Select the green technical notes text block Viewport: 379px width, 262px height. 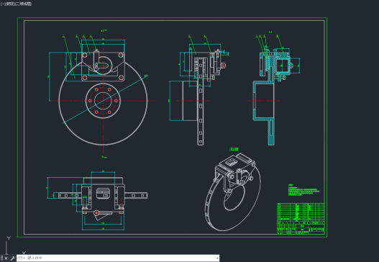[x=303, y=190]
